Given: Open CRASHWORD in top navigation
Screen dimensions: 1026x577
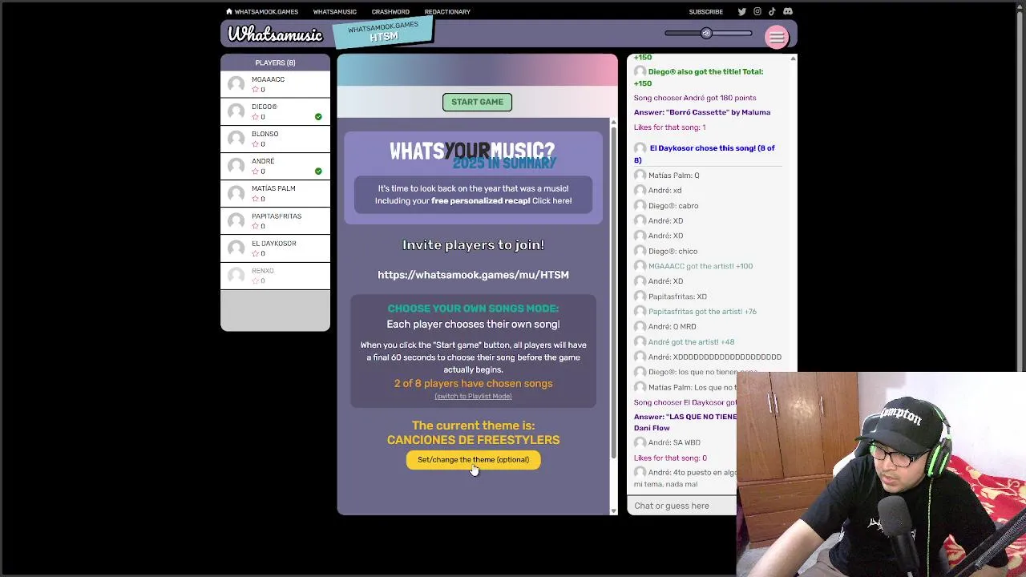Looking at the screenshot, I should (390, 11).
